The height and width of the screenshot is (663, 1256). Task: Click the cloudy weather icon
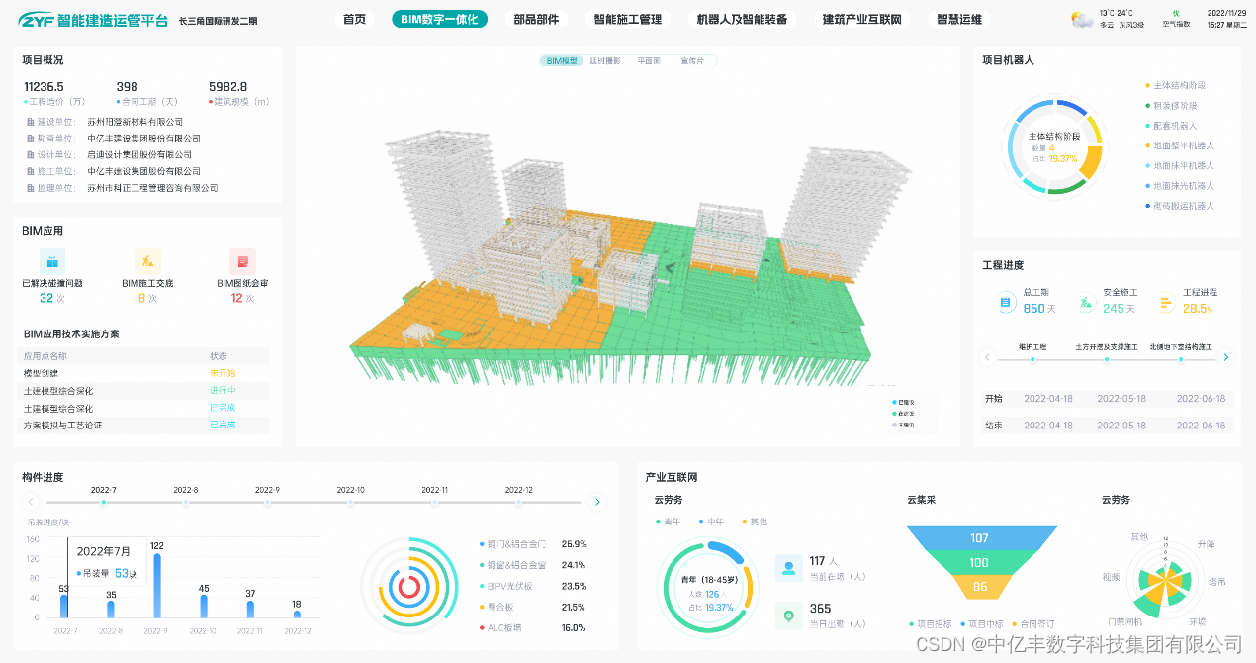[x=1082, y=20]
